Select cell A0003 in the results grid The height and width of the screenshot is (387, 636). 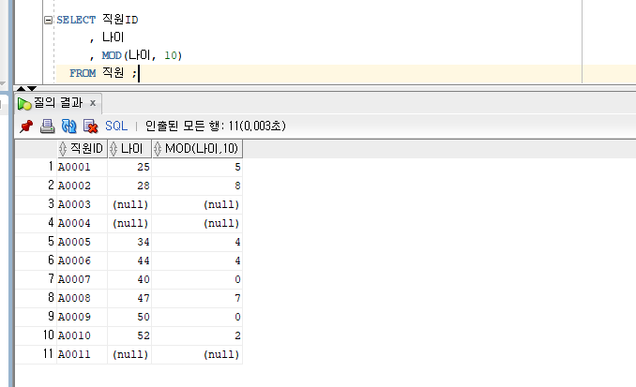[82, 204]
